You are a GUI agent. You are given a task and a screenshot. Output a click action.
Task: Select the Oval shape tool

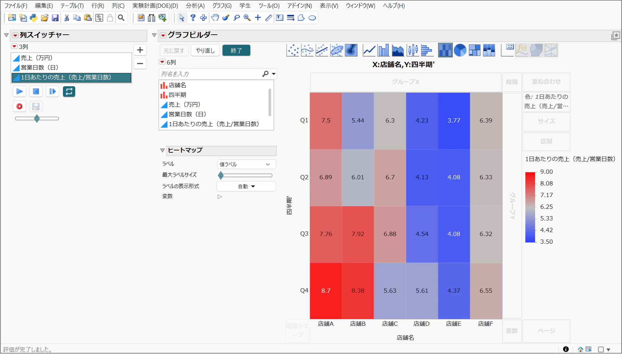(312, 18)
